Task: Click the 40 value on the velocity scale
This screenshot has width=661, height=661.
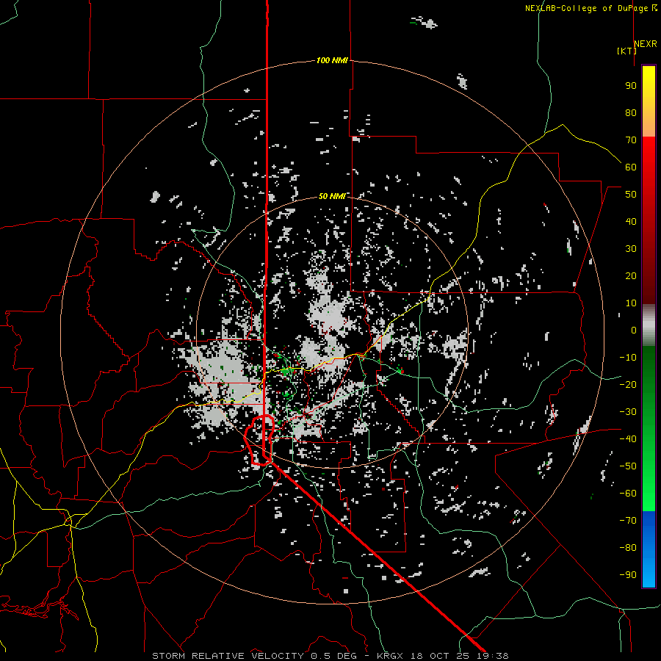Action: click(x=631, y=221)
